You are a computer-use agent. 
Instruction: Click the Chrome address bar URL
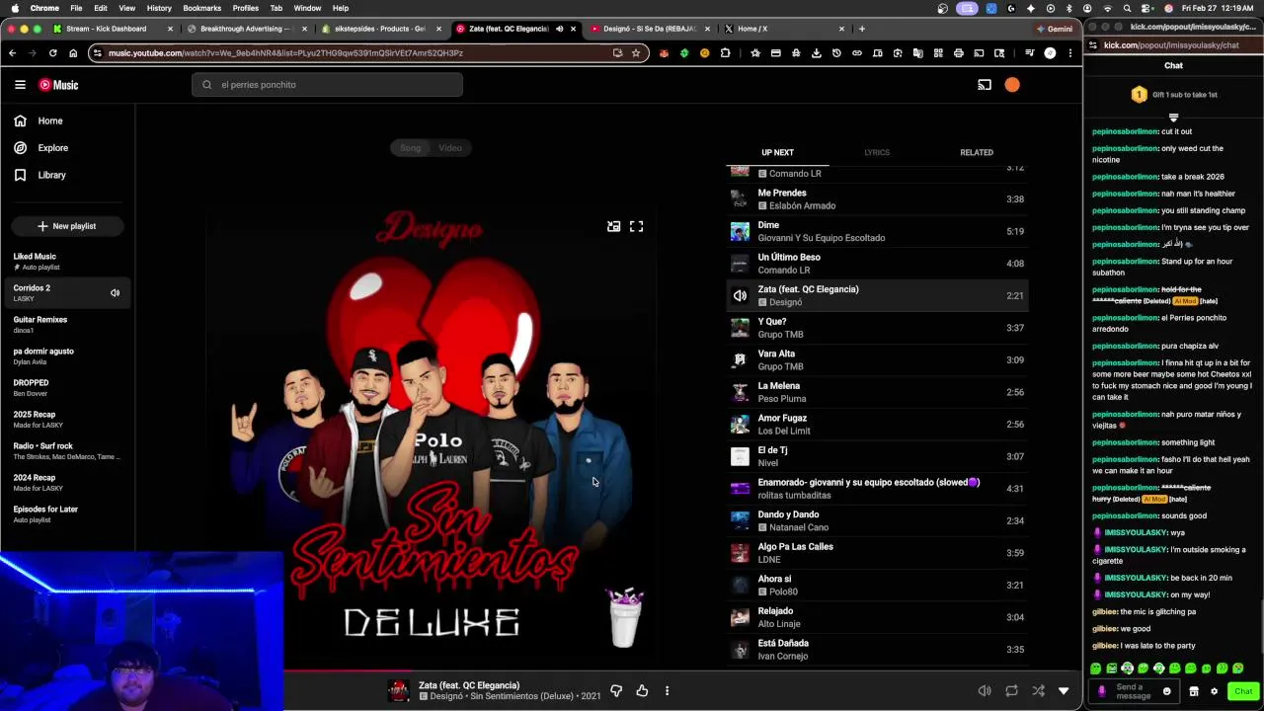285,53
